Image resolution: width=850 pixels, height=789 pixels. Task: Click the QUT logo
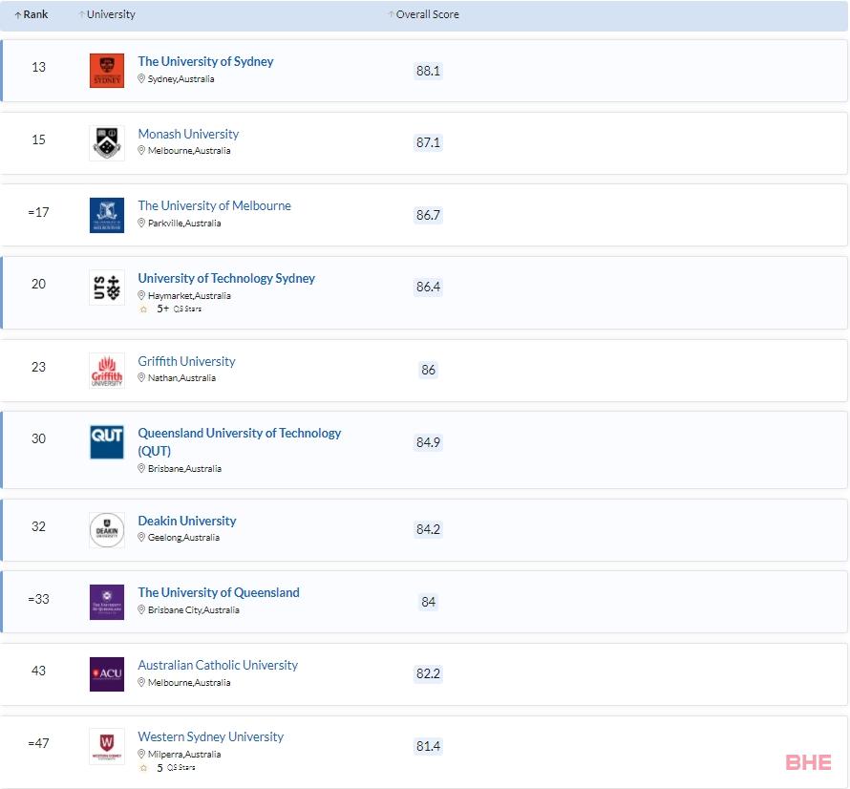(x=107, y=442)
